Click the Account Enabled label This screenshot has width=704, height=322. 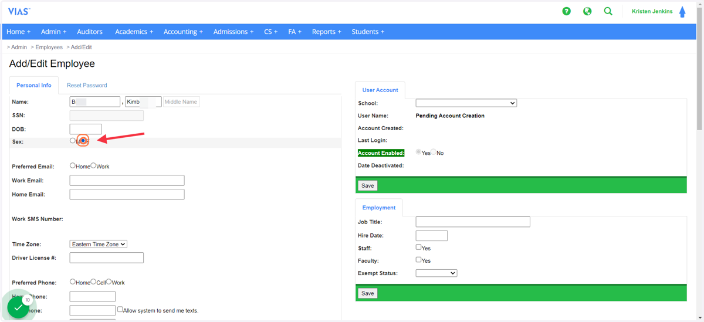(381, 153)
